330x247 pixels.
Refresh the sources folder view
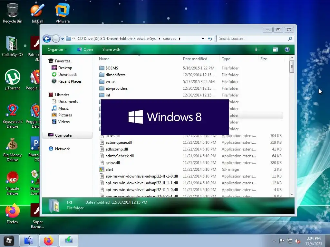point(210,39)
